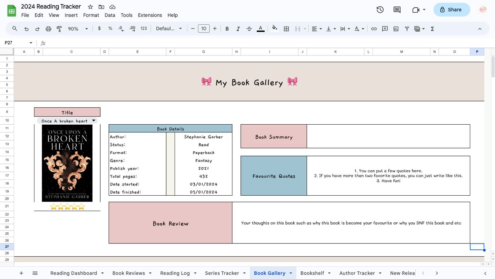Click the font size input field
The image size is (495, 279).
click(x=204, y=29)
